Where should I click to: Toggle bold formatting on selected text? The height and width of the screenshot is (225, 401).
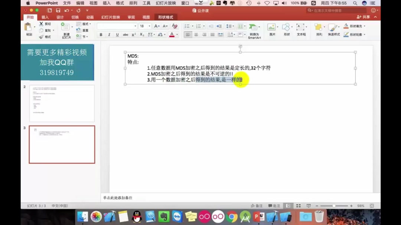click(101, 34)
